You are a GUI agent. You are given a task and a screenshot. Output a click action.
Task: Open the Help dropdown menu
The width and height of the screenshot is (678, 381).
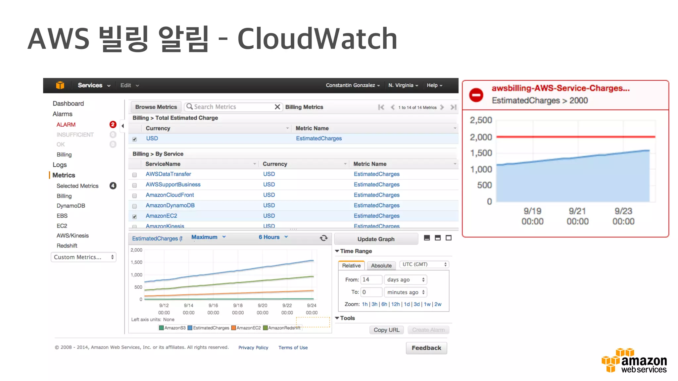pos(434,85)
